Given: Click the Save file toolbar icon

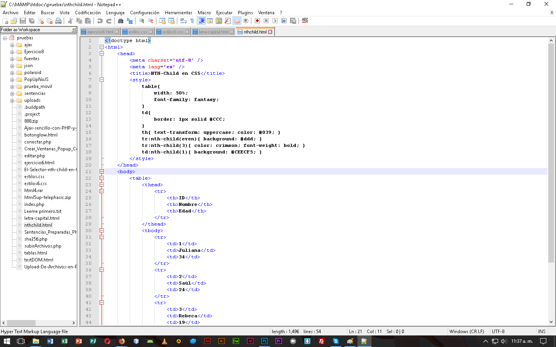Looking at the screenshot, I should point(23,21).
